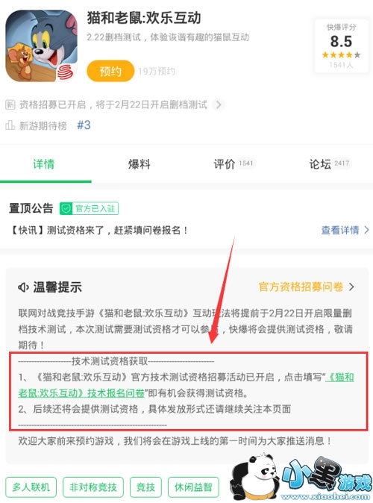Select the 休闲益智 tag

click(193, 487)
